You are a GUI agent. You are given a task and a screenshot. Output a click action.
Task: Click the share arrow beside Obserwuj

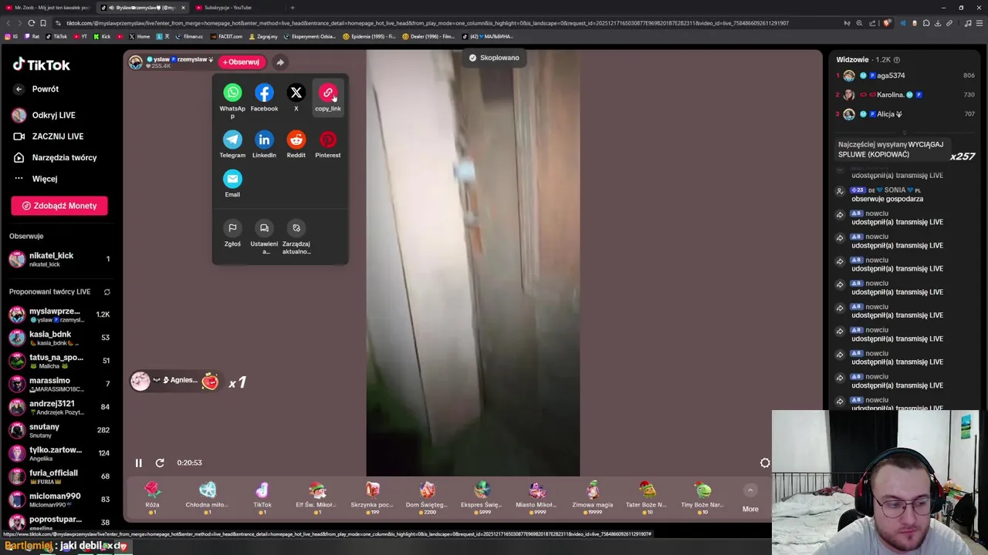coord(280,62)
